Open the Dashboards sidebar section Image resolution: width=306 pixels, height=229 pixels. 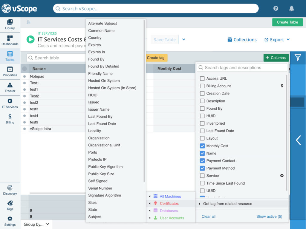click(x=10, y=40)
